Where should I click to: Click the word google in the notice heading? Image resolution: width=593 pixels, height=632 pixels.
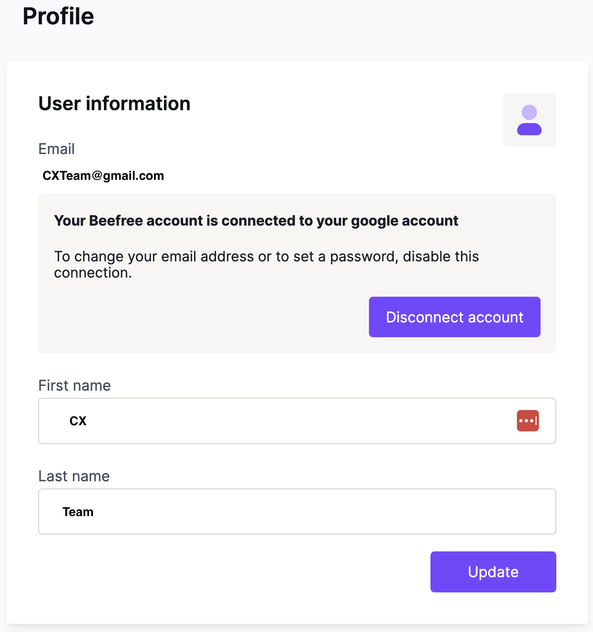pos(374,221)
